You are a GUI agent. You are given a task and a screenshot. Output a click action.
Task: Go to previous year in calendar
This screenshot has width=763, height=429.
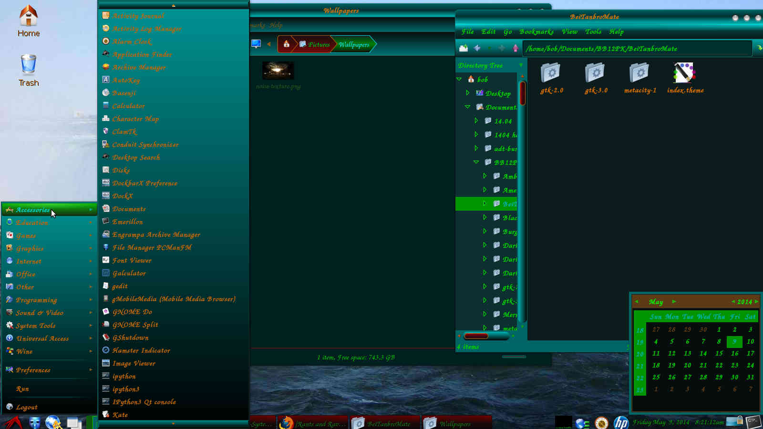pos(733,301)
